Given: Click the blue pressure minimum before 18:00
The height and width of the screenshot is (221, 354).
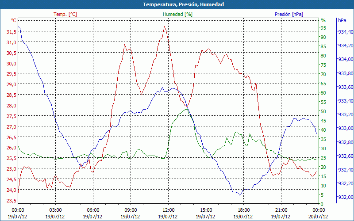Looking at the screenshot, I should pos(240,195).
